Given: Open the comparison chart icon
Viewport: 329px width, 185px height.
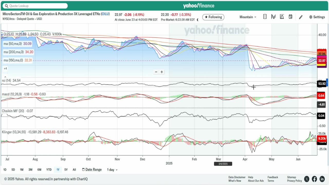Looking at the screenshot, I should click(x=282, y=17).
